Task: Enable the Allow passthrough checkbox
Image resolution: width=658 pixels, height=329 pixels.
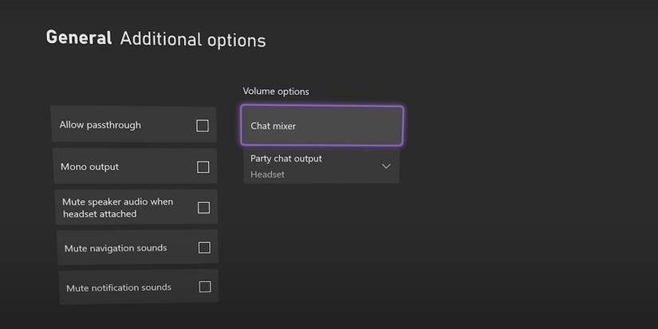Action: (203, 126)
